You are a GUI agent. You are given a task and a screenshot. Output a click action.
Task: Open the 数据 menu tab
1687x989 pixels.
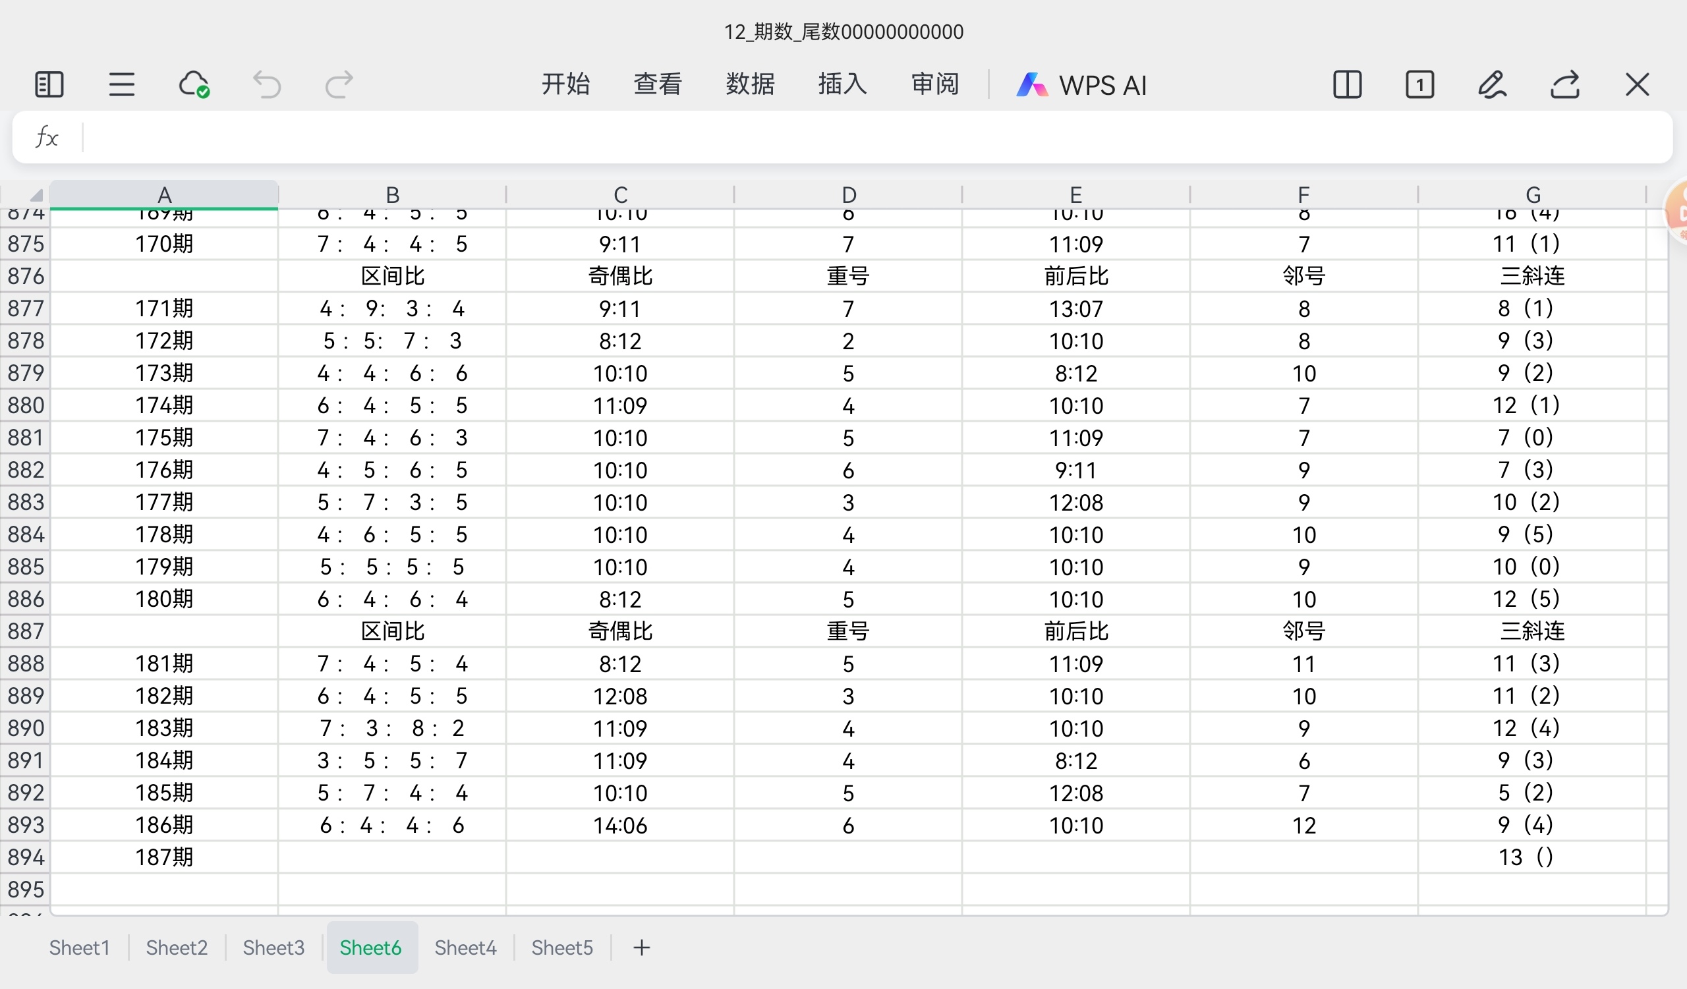(x=750, y=84)
